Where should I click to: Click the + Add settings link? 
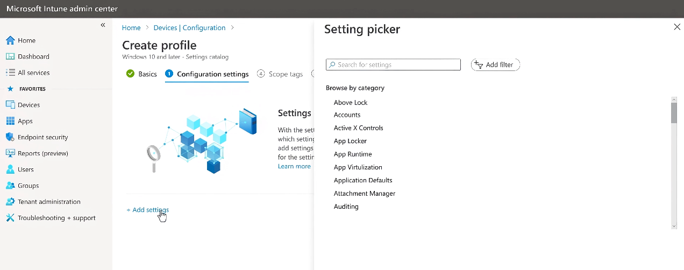(148, 210)
